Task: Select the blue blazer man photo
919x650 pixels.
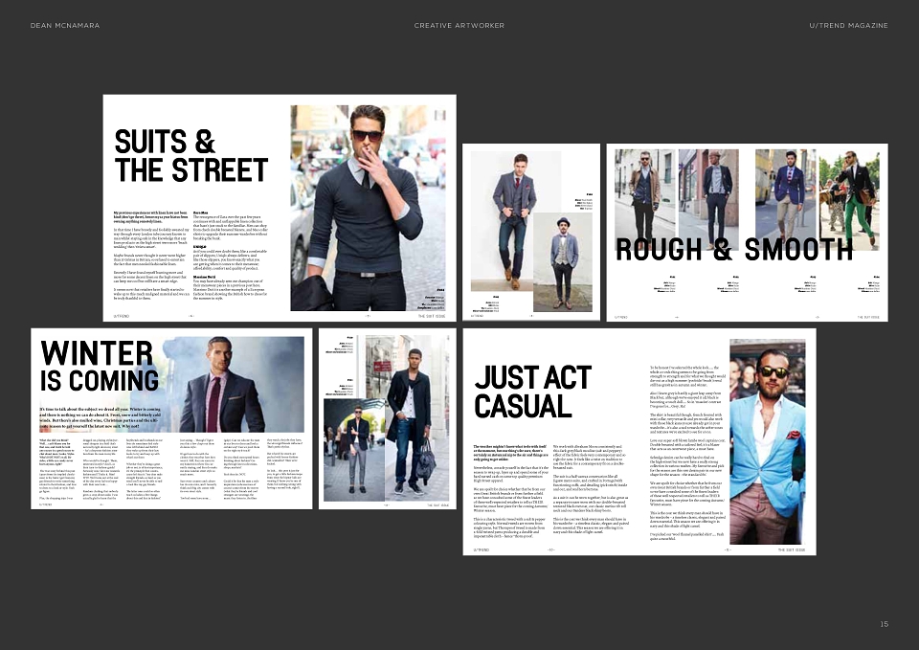Action: (767, 442)
